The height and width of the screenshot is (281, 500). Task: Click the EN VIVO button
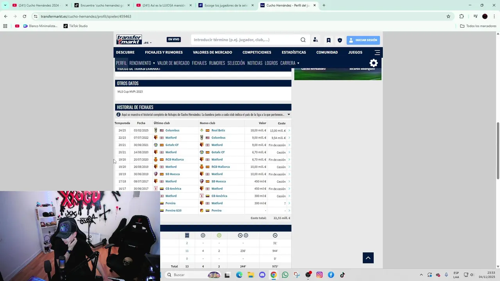click(173, 39)
